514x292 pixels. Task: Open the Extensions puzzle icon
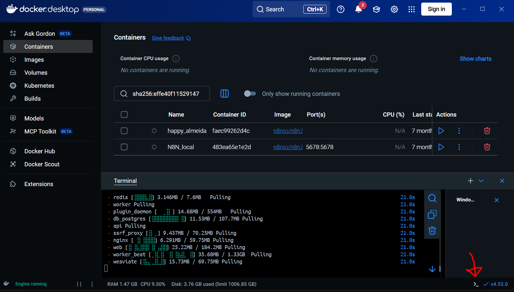pyautogui.click(x=13, y=184)
